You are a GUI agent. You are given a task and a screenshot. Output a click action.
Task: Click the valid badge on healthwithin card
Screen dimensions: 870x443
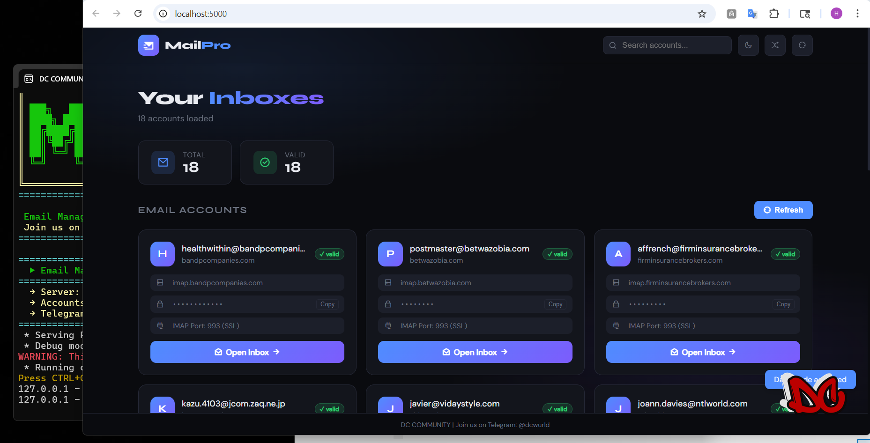[x=329, y=254]
